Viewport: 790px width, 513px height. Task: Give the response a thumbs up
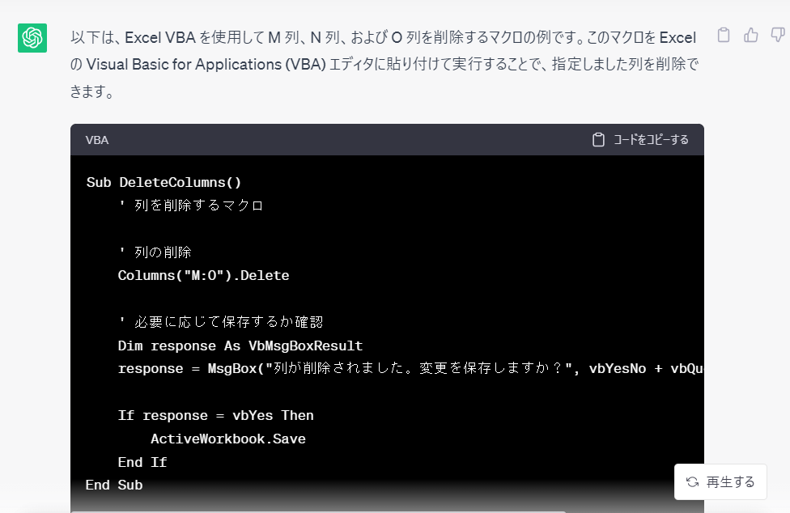(750, 35)
